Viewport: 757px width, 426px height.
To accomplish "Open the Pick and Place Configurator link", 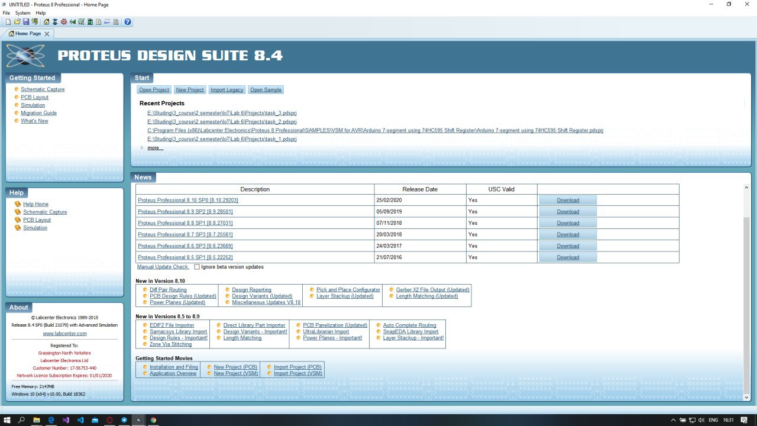I will [x=348, y=290].
